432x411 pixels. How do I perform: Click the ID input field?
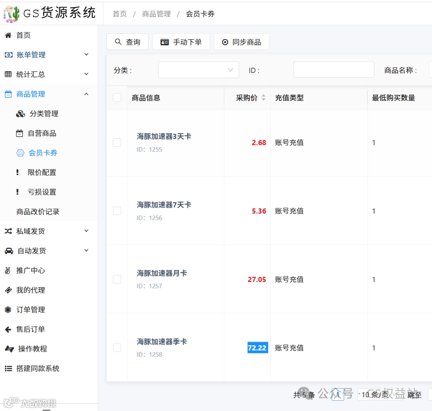pyautogui.click(x=334, y=70)
